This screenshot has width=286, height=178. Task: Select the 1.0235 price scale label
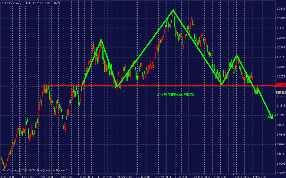tap(281, 154)
